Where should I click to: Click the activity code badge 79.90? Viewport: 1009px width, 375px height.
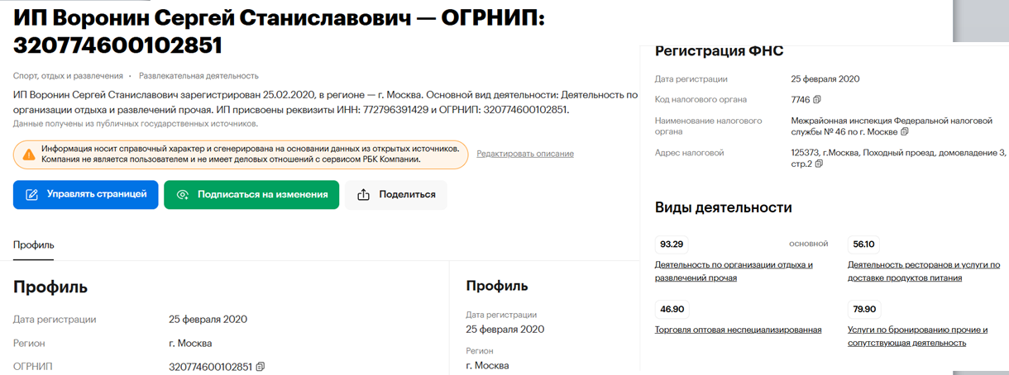coord(864,309)
